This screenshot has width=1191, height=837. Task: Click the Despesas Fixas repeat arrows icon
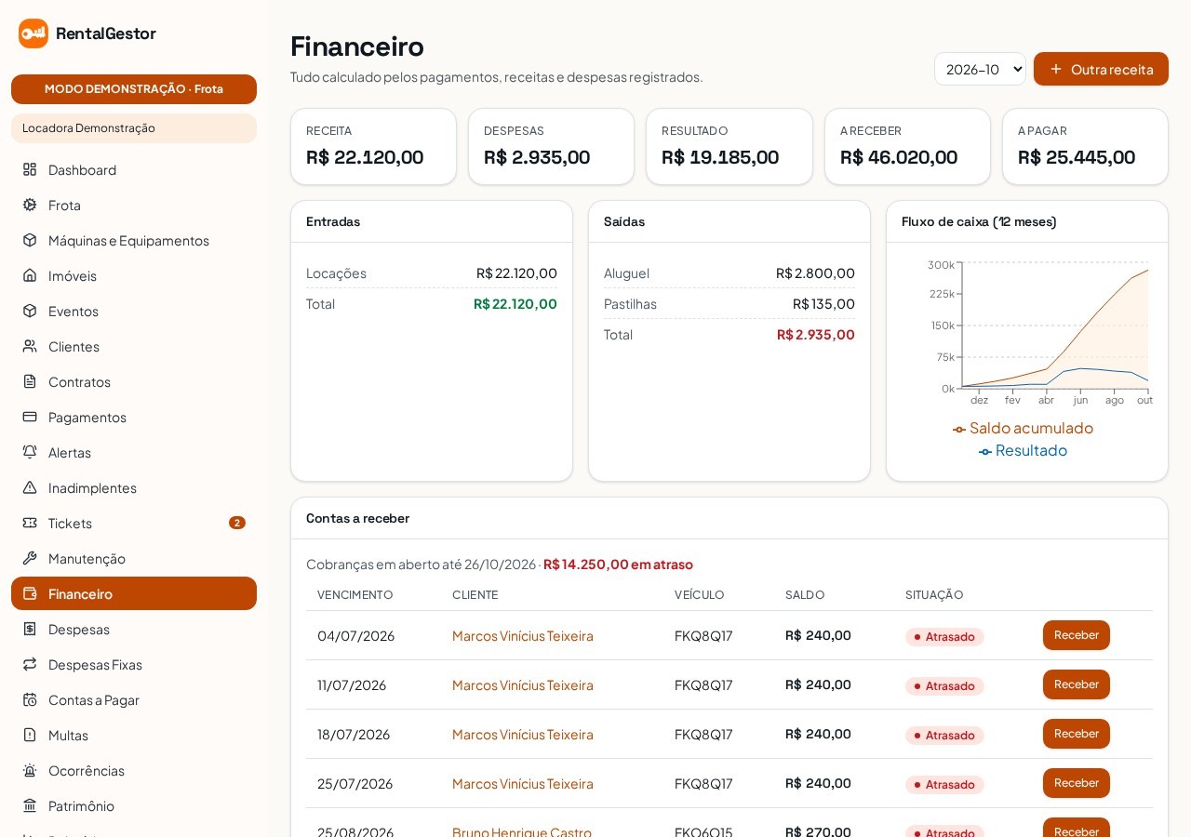pos(30,664)
